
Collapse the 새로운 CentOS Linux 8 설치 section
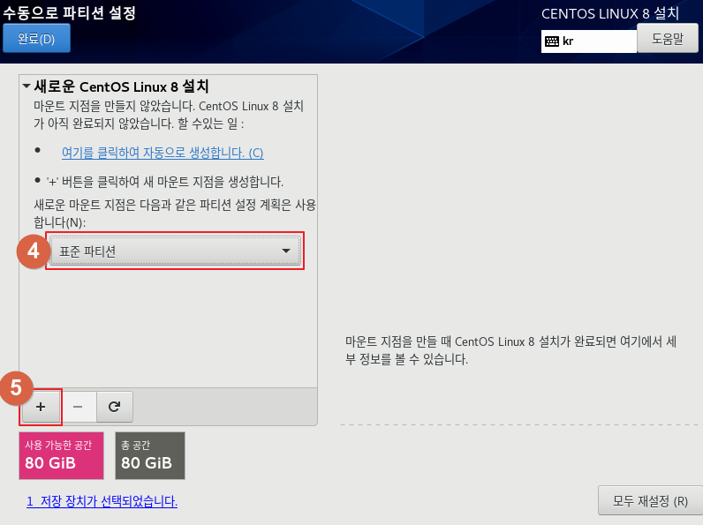click(26, 85)
